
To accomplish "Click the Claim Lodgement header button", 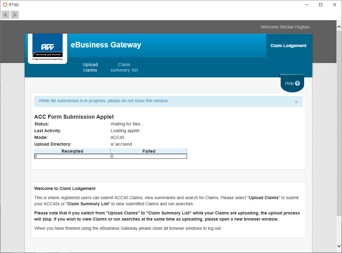I will [x=288, y=45].
